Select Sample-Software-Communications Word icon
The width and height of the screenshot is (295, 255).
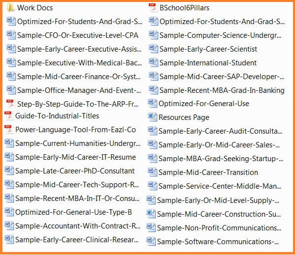coord(151,242)
